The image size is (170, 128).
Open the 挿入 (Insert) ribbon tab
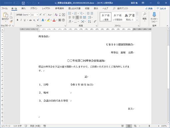(x=23, y=8)
